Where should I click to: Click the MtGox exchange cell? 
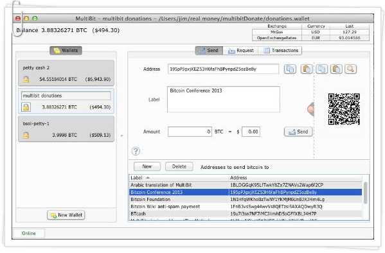tap(277, 32)
